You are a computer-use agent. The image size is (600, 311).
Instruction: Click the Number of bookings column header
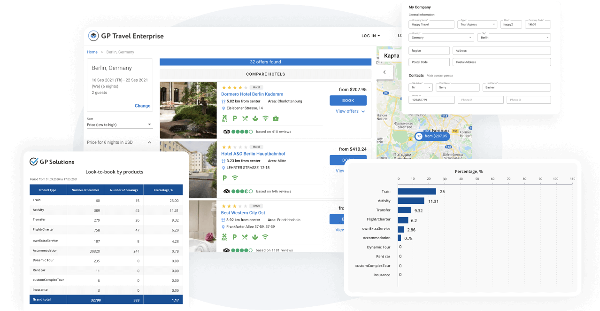point(124,190)
